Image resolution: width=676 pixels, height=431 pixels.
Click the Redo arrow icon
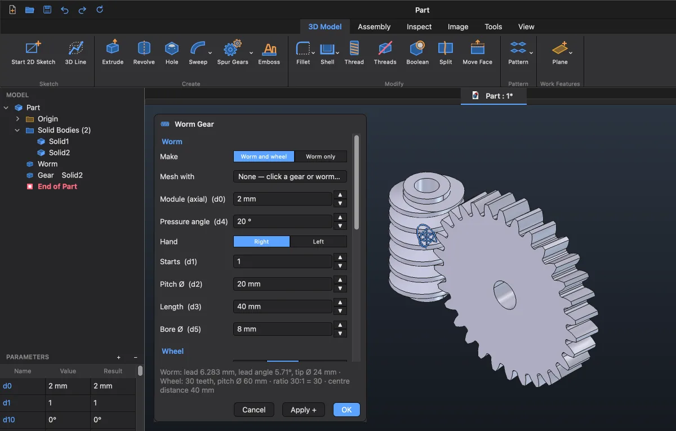[82, 10]
